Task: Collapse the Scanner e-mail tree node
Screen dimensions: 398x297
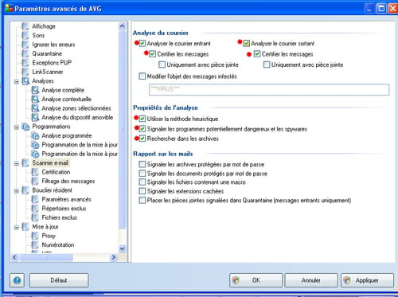Action: pyautogui.click(x=17, y=163)
